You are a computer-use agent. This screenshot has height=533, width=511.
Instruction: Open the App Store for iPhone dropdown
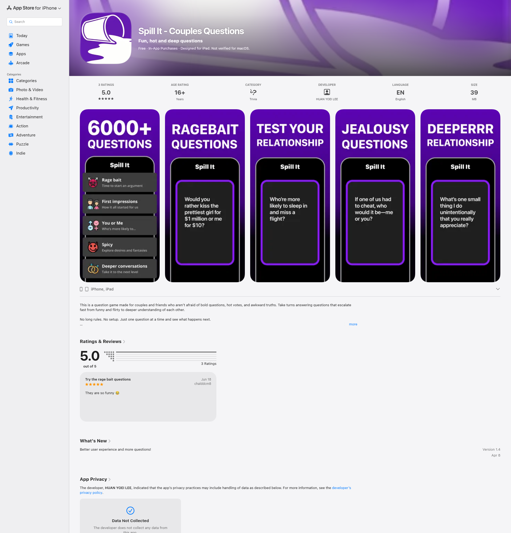click(34, 8)
